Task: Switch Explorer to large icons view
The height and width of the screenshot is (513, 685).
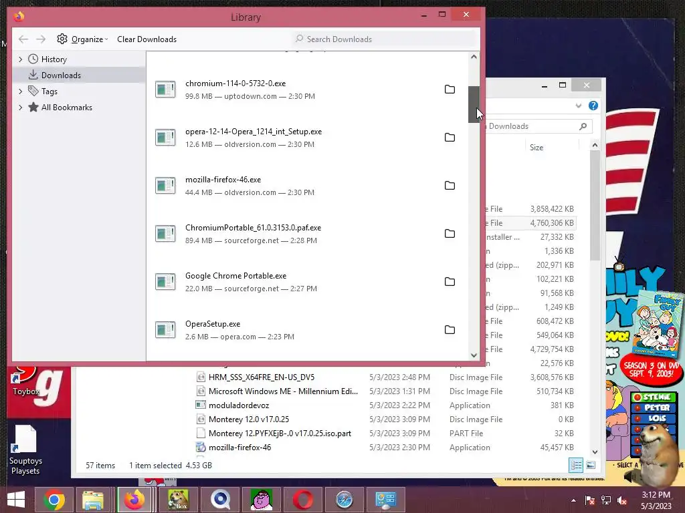Action: click(x=591, y=466)
